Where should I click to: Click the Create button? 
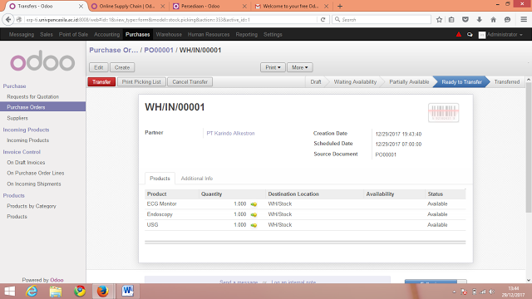pyautogui.click(x=122, y=67)
